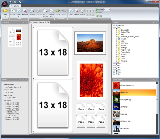
Task: Select Penguins.jpg in Image gallery
Action: click(x=134, y=128)
